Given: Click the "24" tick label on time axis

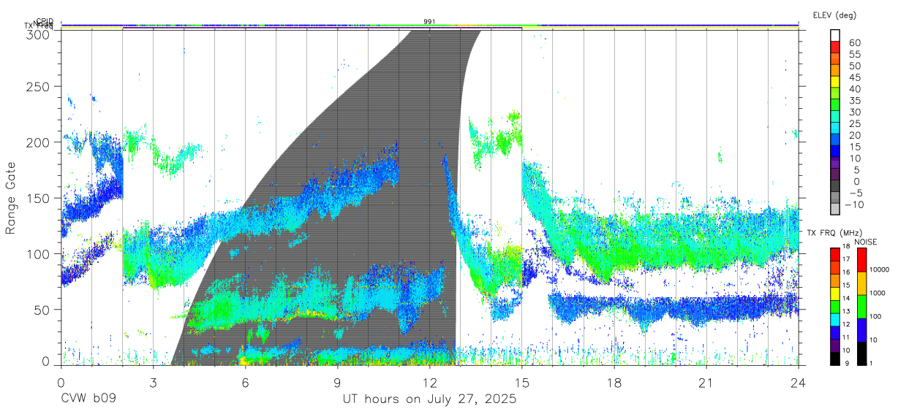Looking at the screenshot, I should pos(799,383).
